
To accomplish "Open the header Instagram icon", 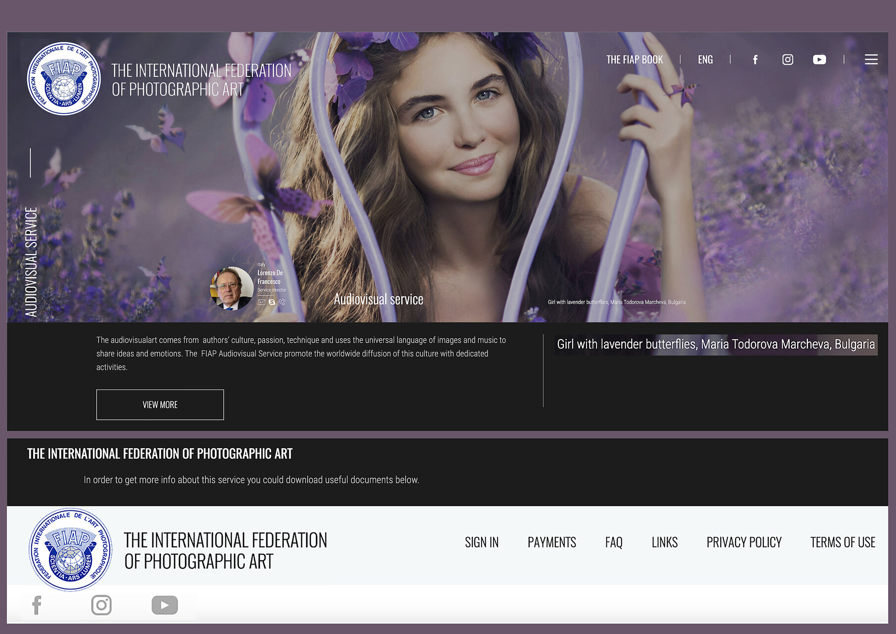I will [x=787, y=60].
